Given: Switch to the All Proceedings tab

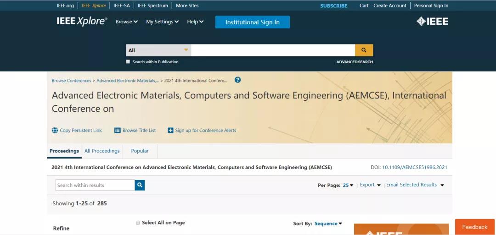Looking at the screenshot, I should click(102, 151).
